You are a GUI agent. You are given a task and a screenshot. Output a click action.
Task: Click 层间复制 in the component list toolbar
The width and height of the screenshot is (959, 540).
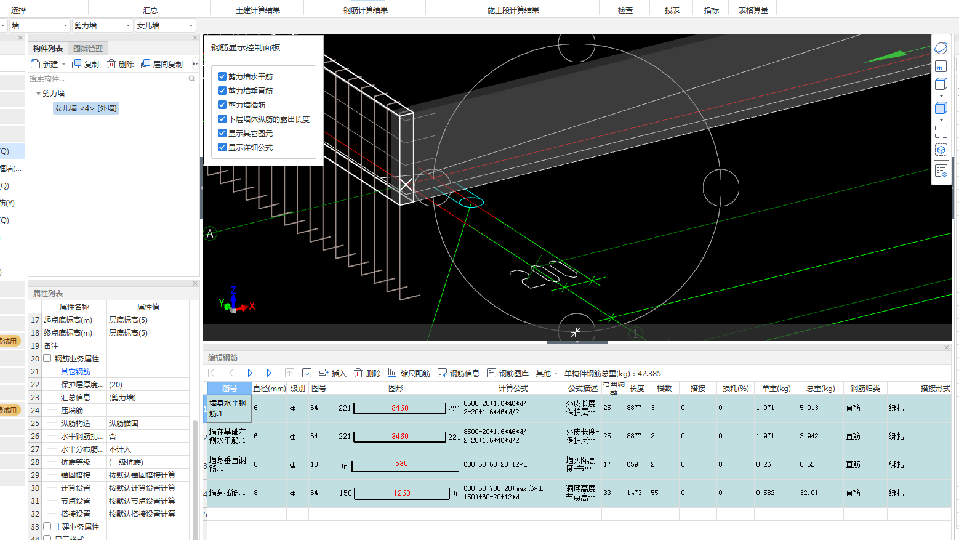tap(162, 64)
